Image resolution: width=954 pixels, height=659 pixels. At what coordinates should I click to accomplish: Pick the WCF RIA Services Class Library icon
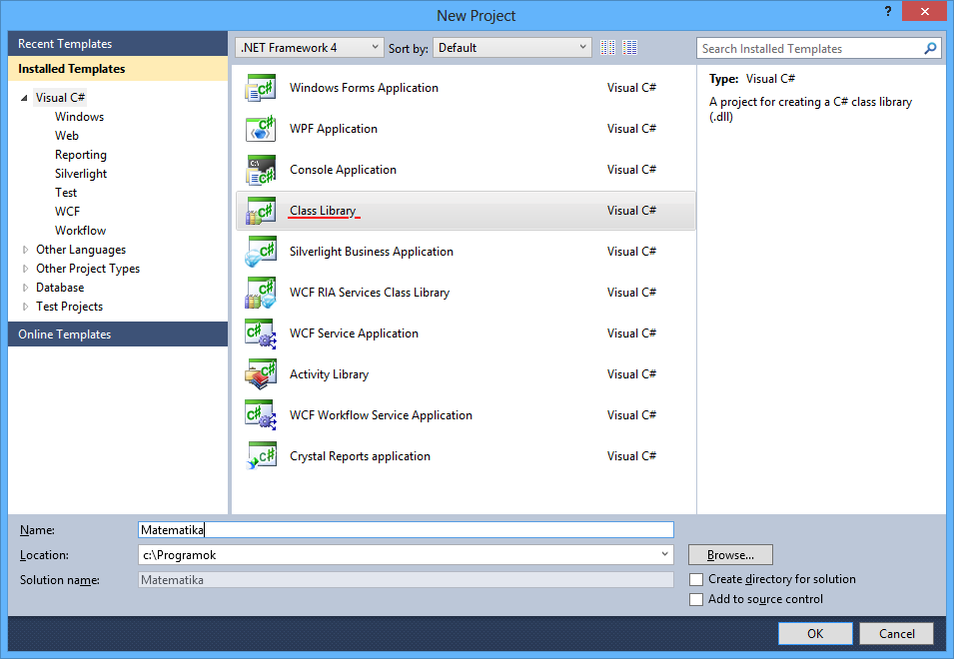[261, 293]
